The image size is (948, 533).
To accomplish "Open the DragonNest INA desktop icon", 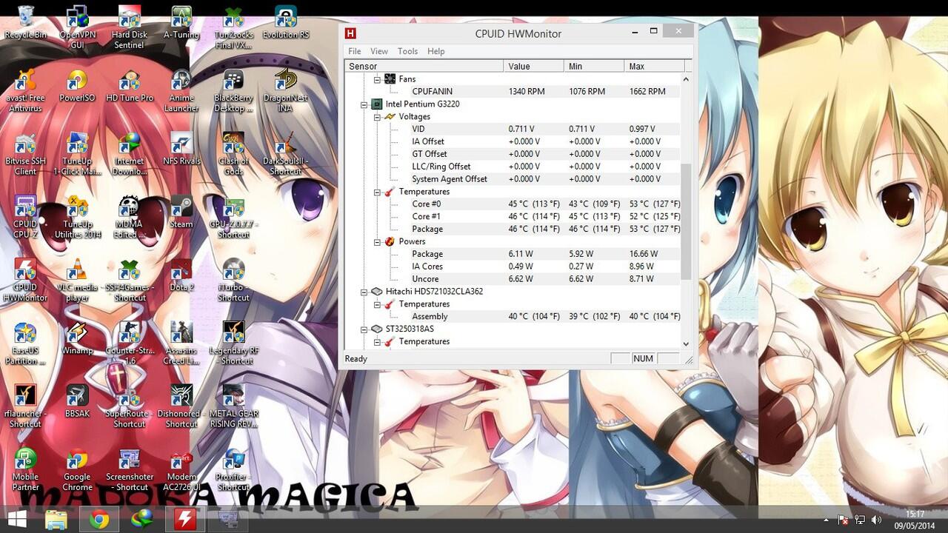I will click(x=285, y=90).
